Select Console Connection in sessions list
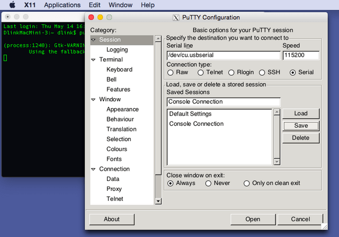The width and height of the screenshot is (339, 237). [219, 124]
